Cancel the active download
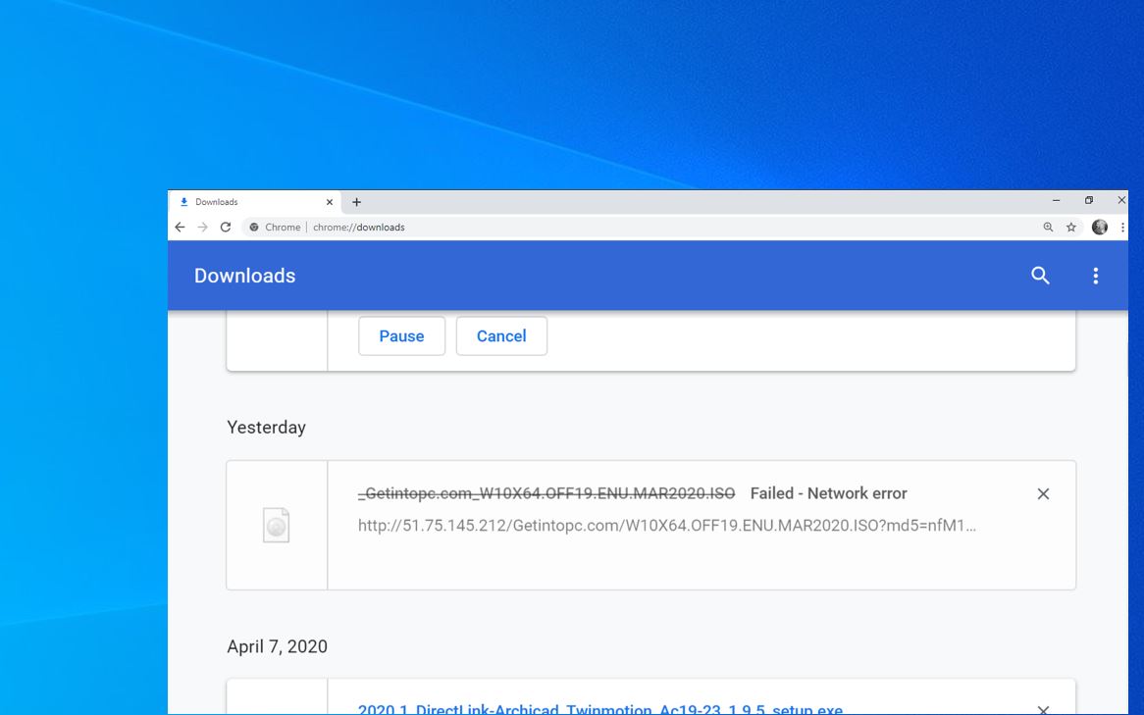This screenshot has width=1144, height=715. tap(501, 335)
